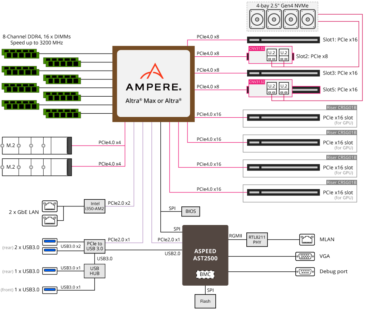366x312 pixels.
Task: Click the Altra Max or Altra text
Action: tap(153, 101)
